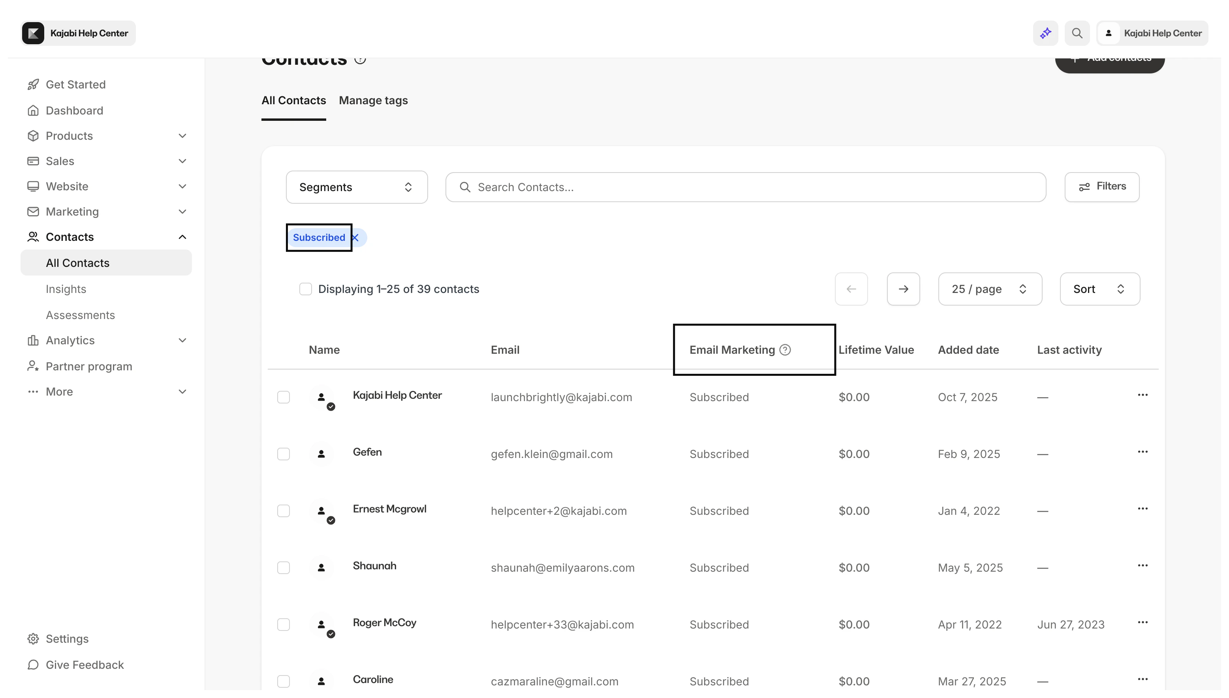This screenshot has width=1229, height=698.
Task: Open the AI sparkle assistant icon
Action: [1045, 33]
